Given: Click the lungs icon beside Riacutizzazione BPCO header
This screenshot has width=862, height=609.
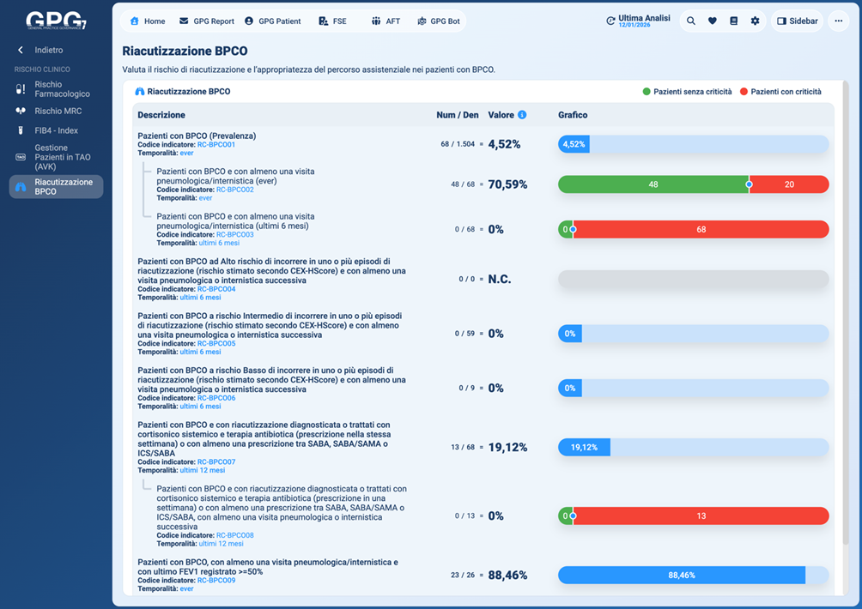Looking at the screenshot, I should (139, 92).
